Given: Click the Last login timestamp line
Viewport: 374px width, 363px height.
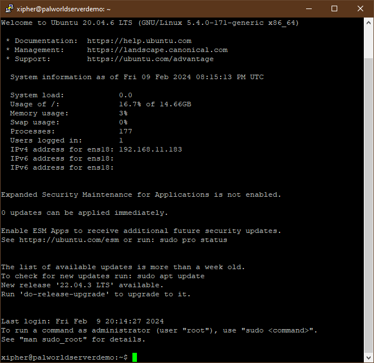Looking at the screenshot, I should point(82,321).
